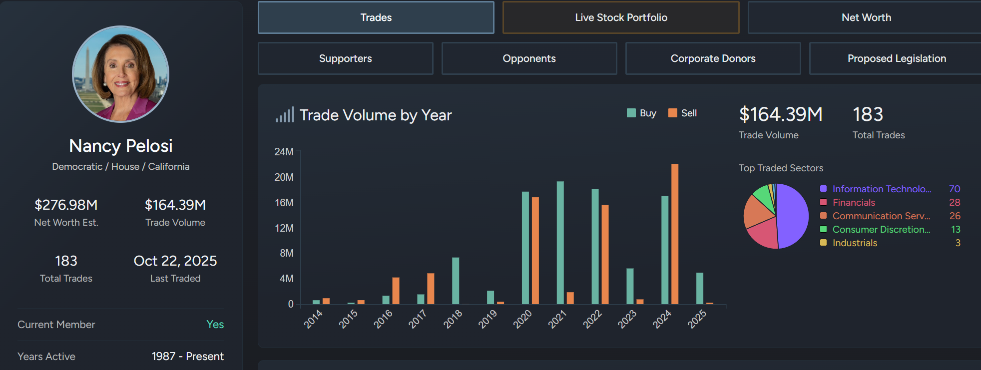
Task: Show the Supporters section
Action: pos(345,58)
